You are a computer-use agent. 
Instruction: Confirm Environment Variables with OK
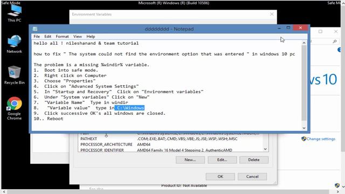point(220,177)
